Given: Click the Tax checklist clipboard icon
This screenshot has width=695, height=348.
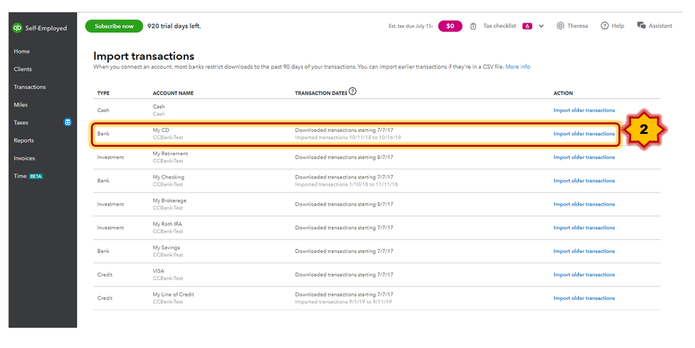Looking at the screenshot, I should click(473, 26).
